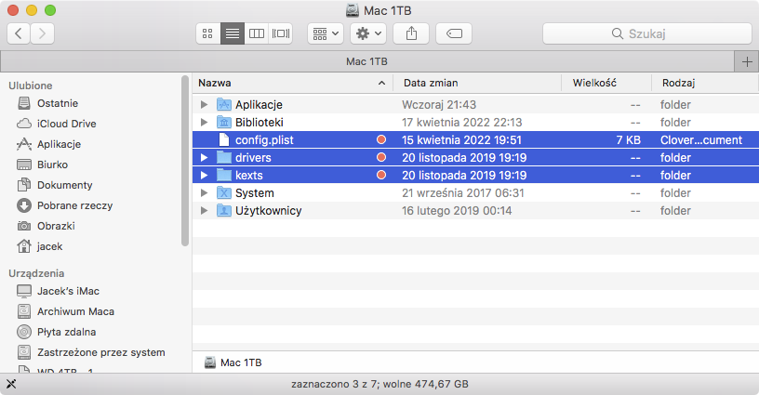Select the Aplikacje folder row
The height and width of the screenshot is (395, 759).
click(476, 104)
